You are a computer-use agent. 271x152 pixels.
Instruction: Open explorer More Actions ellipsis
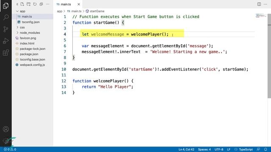pos(47,4)
